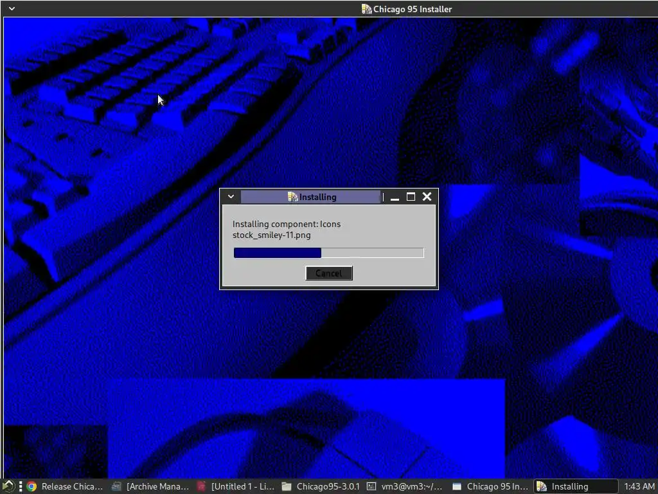
Task: Click the Chicago 95 Installer title icon
Action: coord(367,9)
